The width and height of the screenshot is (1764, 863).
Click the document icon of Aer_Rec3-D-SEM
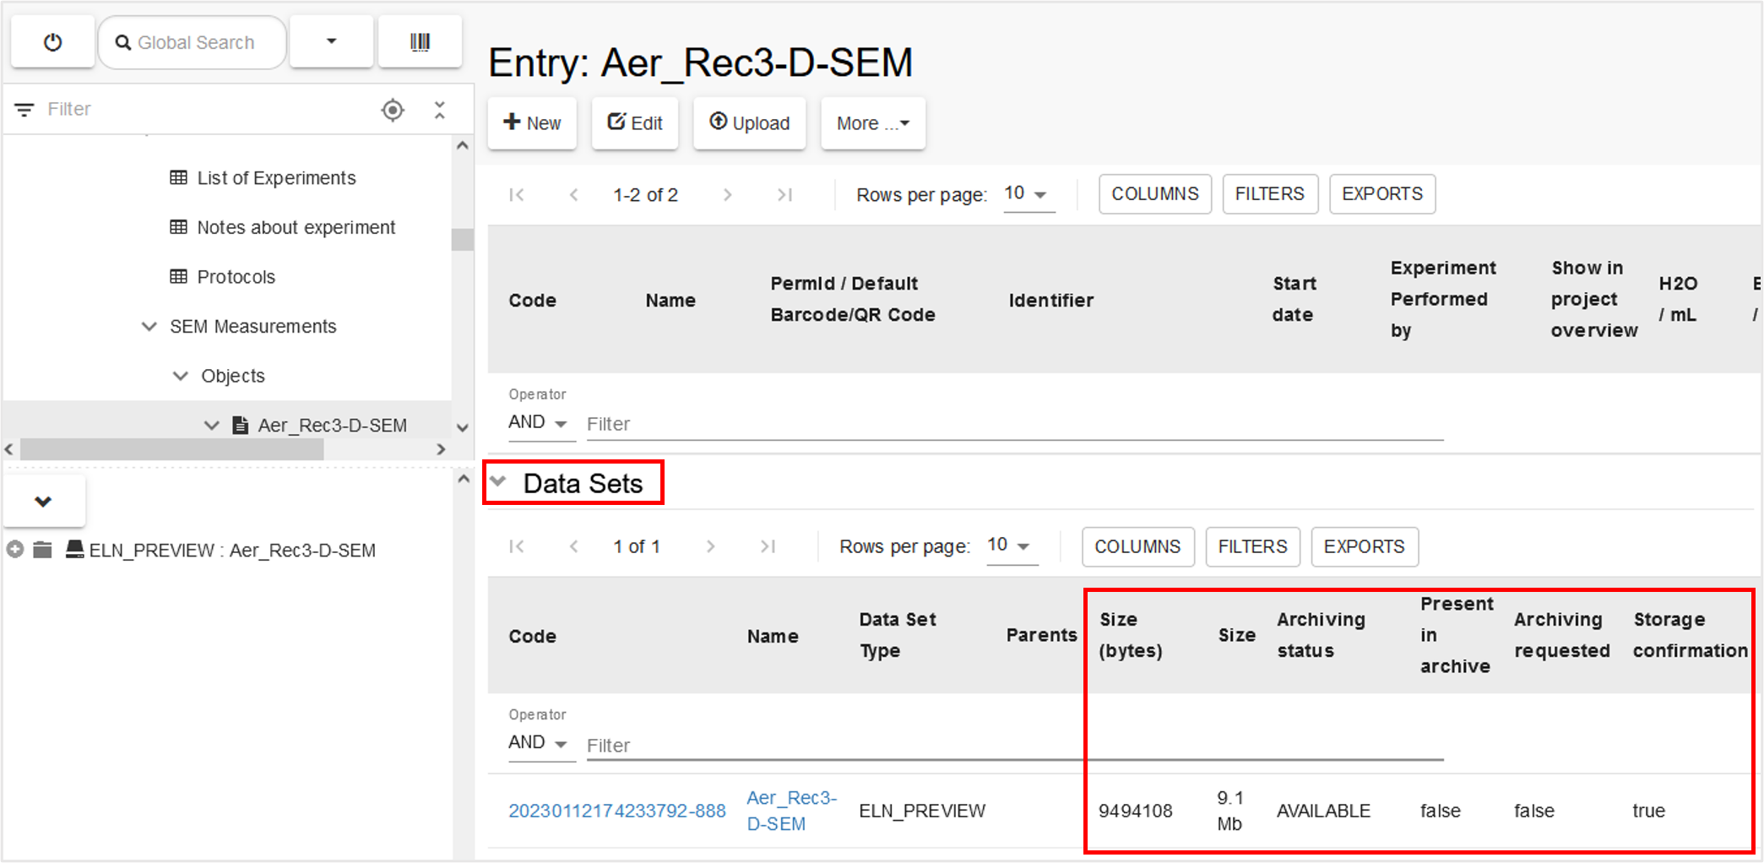[x=241, y=425]
